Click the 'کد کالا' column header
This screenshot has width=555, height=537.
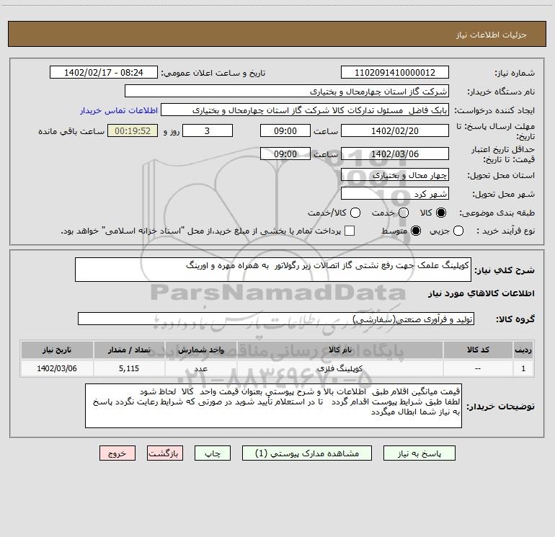pyautogui.click(x=478, y=350)
